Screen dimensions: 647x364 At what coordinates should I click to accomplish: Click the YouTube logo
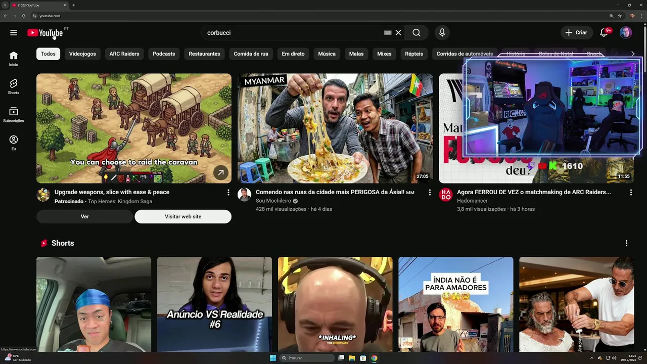(x=45, y=33)
